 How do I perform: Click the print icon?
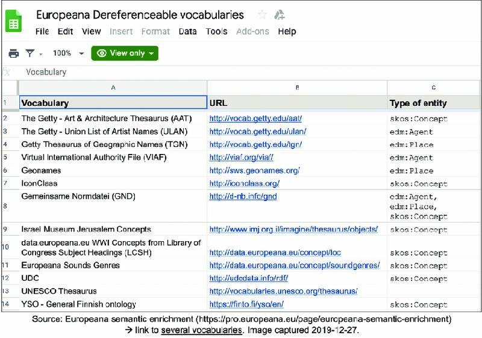pyautogui.click(x=13, y=54)
